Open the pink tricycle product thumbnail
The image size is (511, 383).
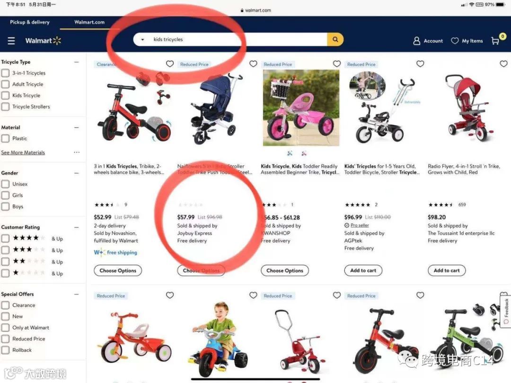(301, 108)
